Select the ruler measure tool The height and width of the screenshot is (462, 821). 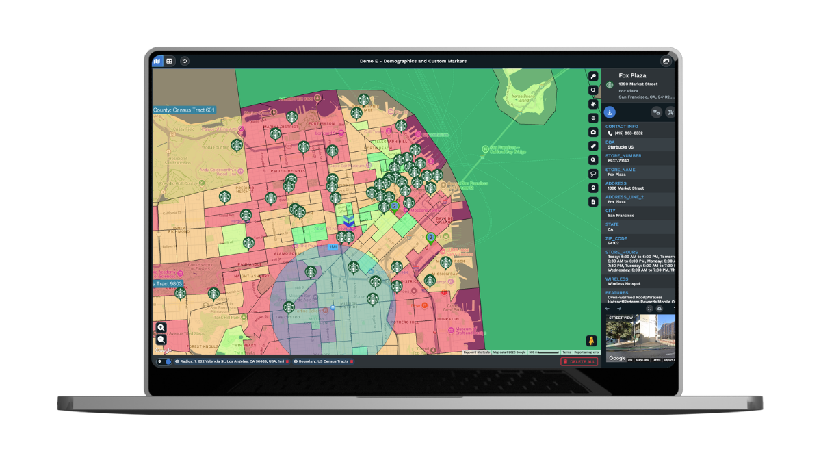pos(593,146)
